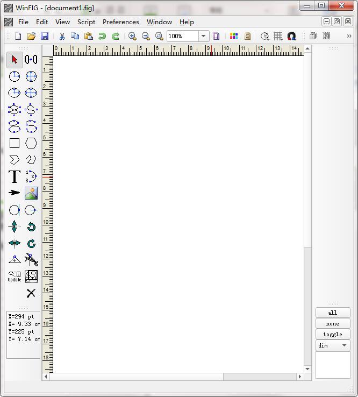The image size is (358, 397).
Task: Expand the toolbar overflow chevron
Action: tap(349, 36)
